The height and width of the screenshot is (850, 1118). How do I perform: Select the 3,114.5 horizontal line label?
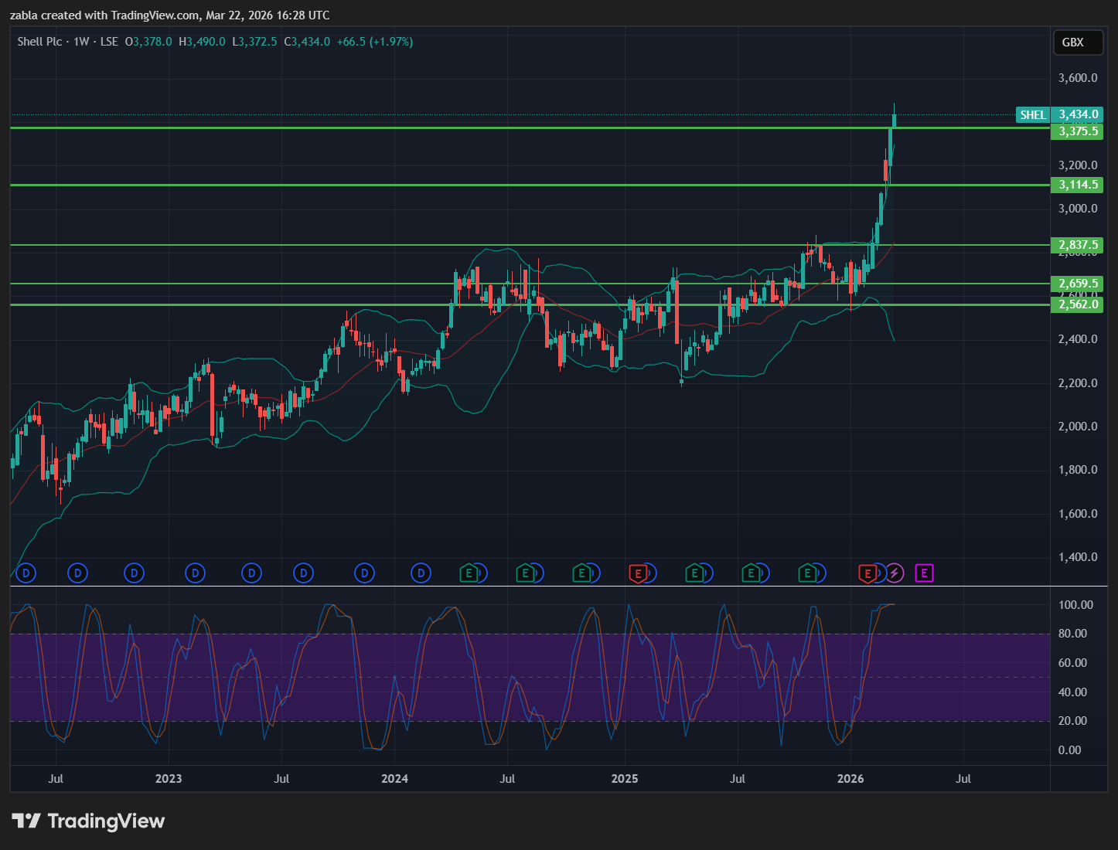tap(1078, 185)
